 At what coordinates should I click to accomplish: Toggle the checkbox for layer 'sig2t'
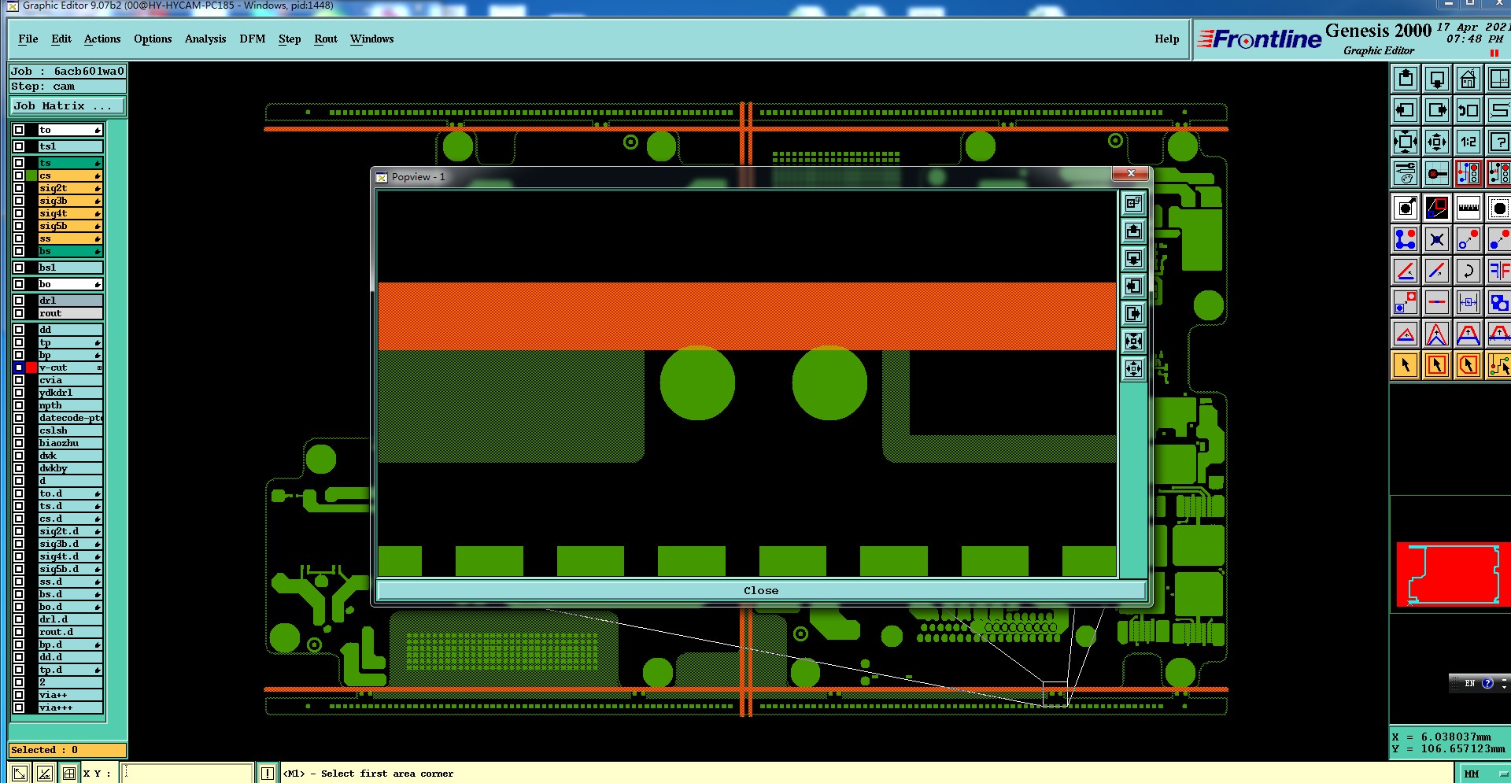[x=19, y=188]
